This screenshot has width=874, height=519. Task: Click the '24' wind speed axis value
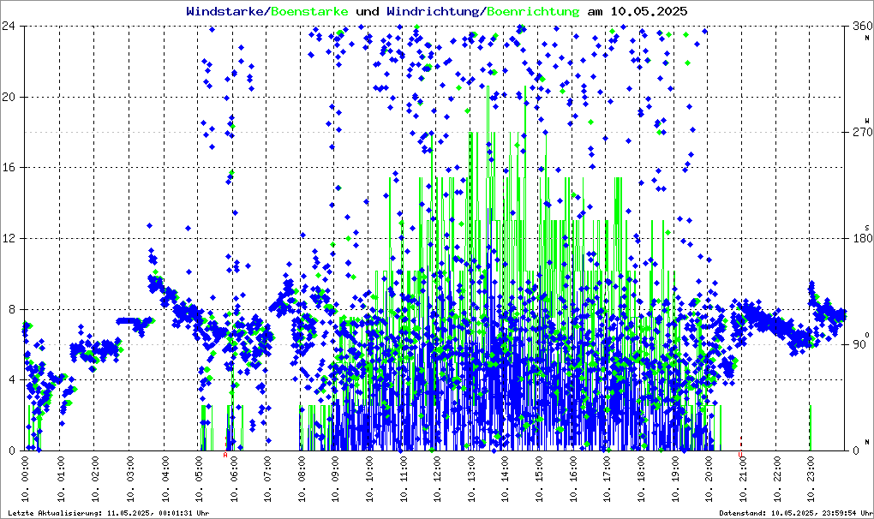tap(9, 26)
